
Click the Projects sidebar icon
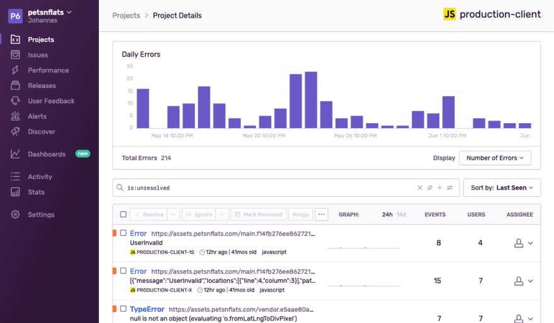15,40
